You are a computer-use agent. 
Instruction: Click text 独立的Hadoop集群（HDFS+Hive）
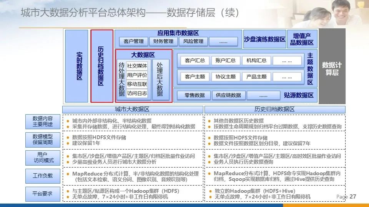(255, 191)
